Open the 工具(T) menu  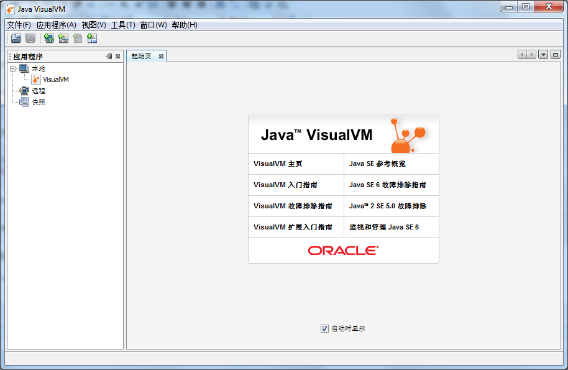tap(123, 25)
